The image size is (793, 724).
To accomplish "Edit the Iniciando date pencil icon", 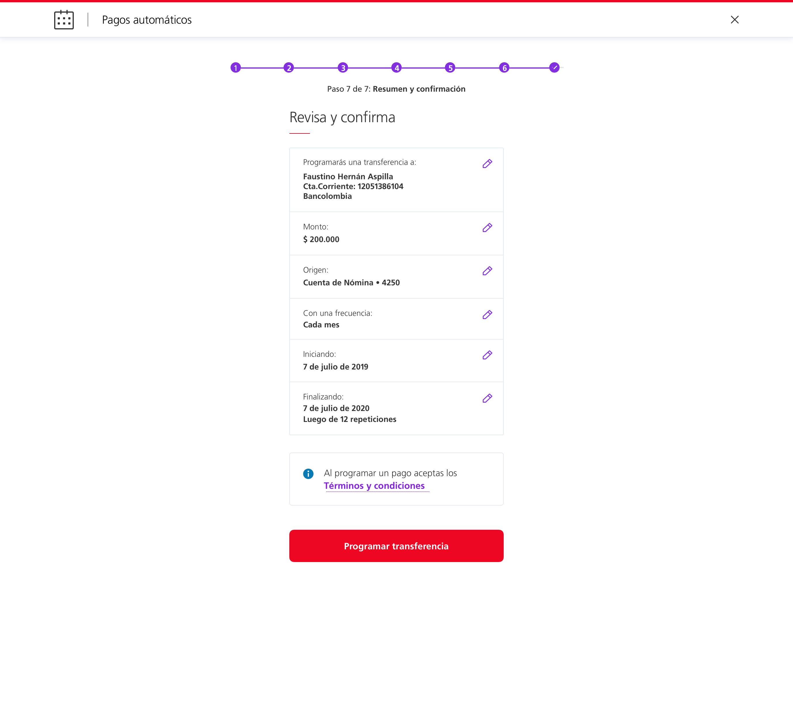I will point(487,355).
